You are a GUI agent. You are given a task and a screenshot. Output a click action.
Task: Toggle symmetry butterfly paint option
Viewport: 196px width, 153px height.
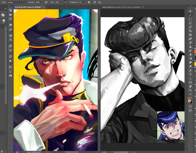[99, 2]
